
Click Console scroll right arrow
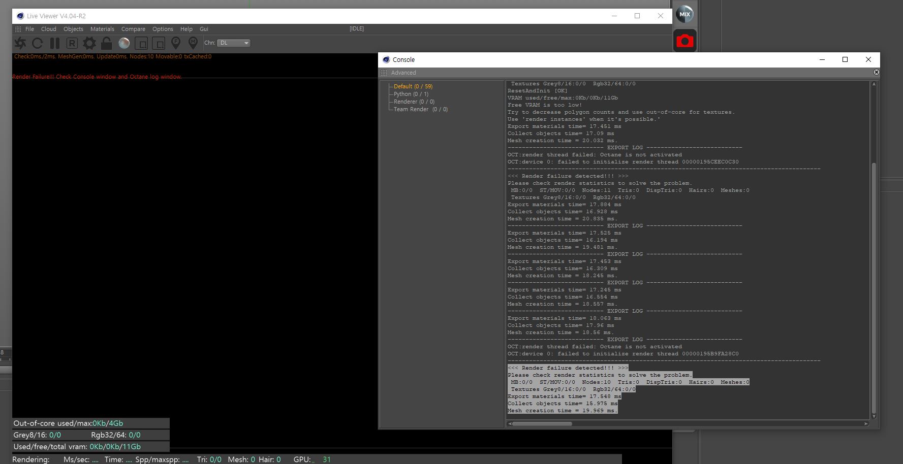pos(866,423)
